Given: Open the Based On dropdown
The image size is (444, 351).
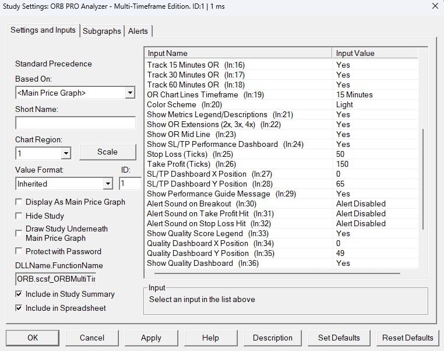Looking at the screenshot, I should [x=130, y=93].
